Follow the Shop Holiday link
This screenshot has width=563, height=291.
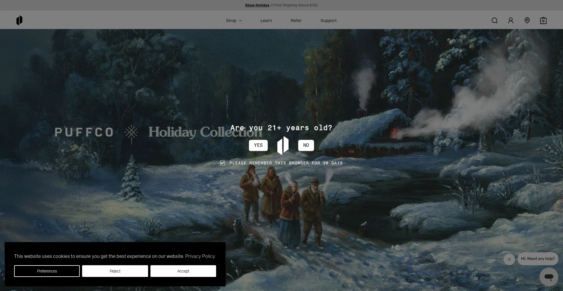[257, 5]
